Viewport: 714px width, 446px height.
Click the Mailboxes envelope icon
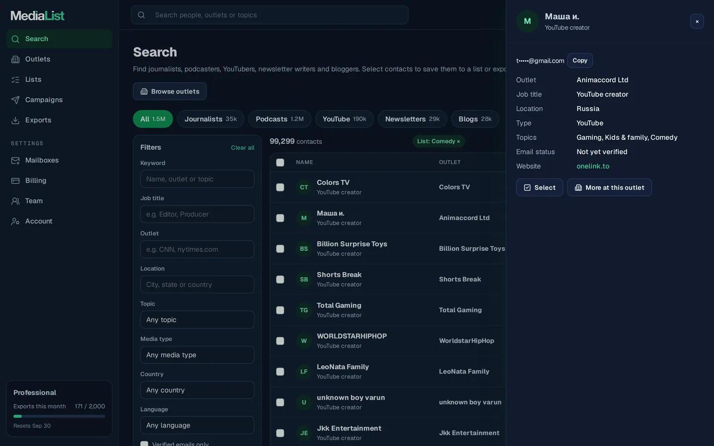pos(15,161)
